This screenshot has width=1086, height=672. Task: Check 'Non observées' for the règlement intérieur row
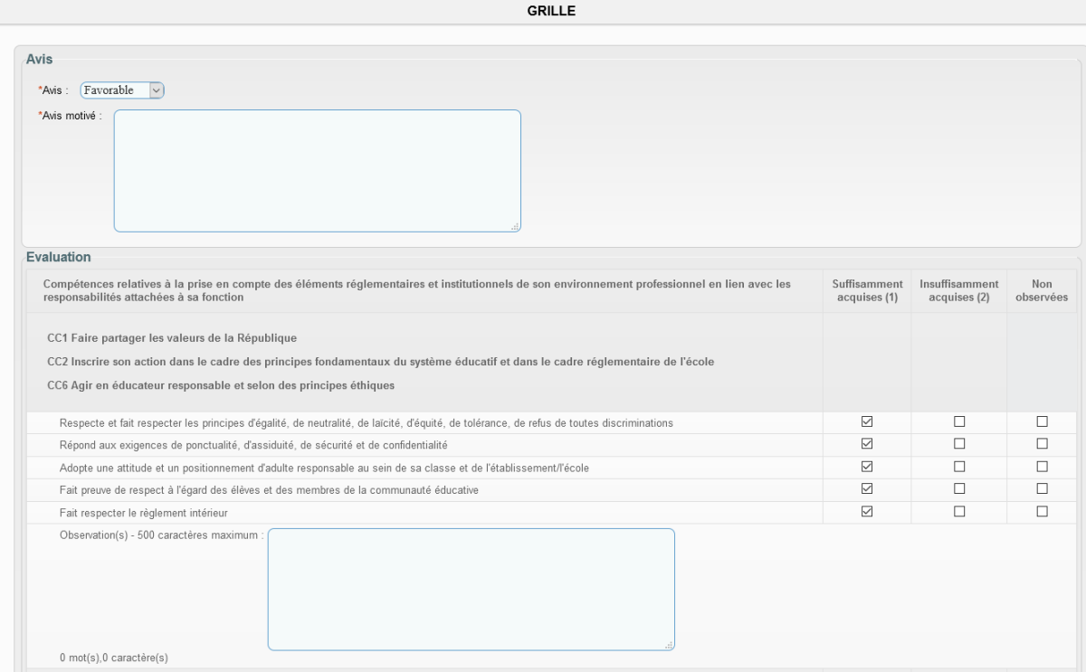[x=1042, y=512]
